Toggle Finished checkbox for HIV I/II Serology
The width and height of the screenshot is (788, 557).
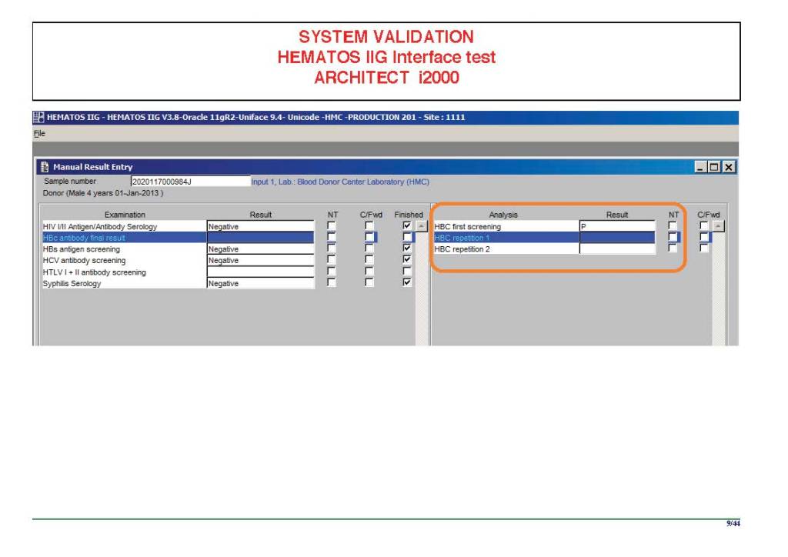[408, 226]
